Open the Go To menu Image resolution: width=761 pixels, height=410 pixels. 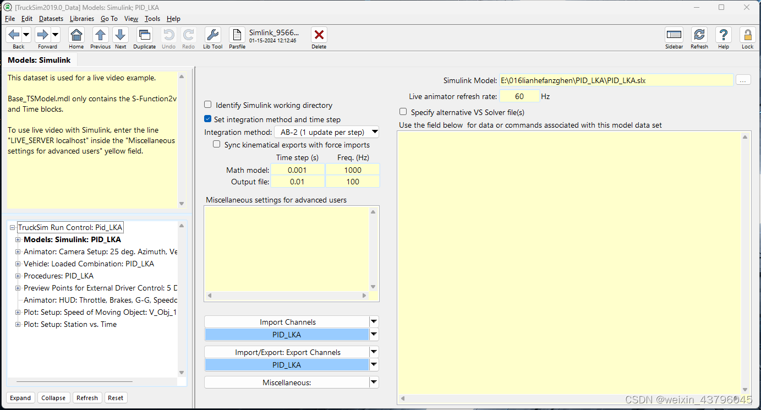click(x=109, y=19)
